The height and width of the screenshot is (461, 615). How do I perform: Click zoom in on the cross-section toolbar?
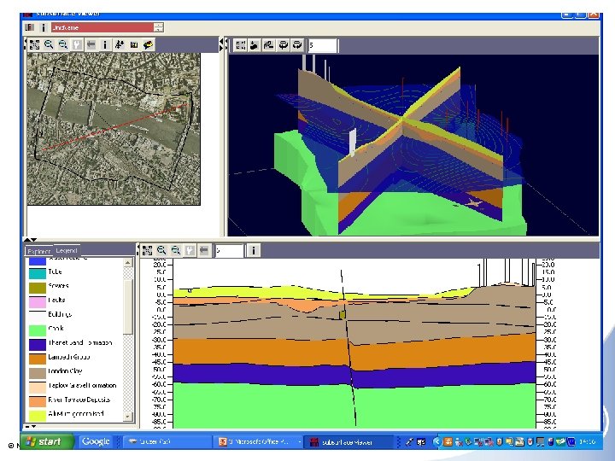click(161, 250)
